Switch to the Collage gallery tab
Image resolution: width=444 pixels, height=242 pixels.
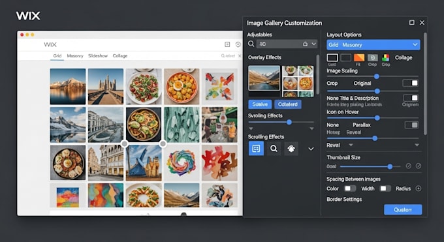pyautogui.click(x=120, y=55)
